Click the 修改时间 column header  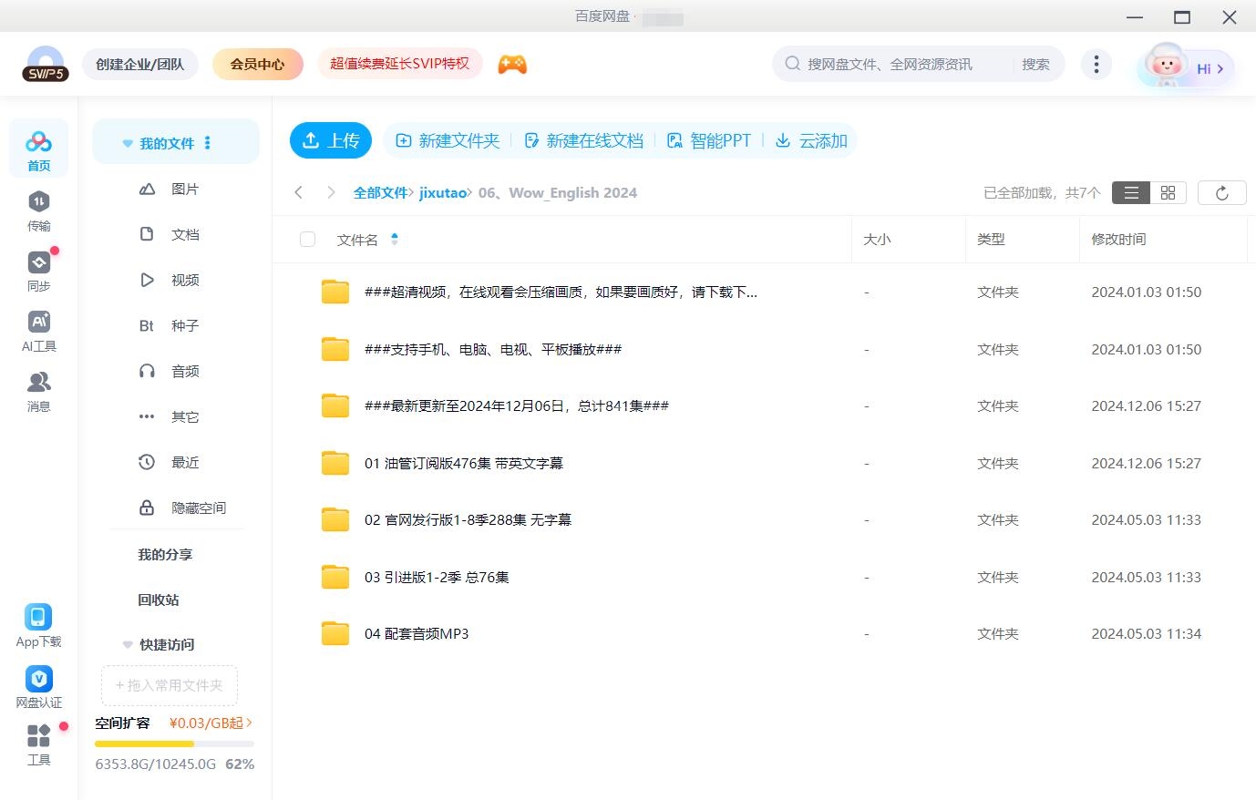click(1118, 239)
